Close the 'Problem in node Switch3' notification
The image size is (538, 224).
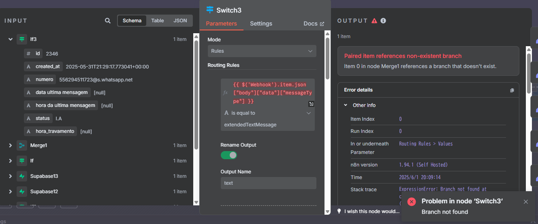(x=526, y=202)
